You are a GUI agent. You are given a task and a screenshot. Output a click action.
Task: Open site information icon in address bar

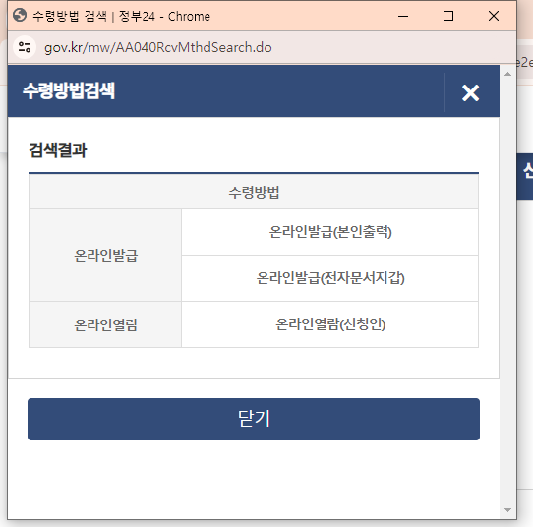tap(25, 47)
